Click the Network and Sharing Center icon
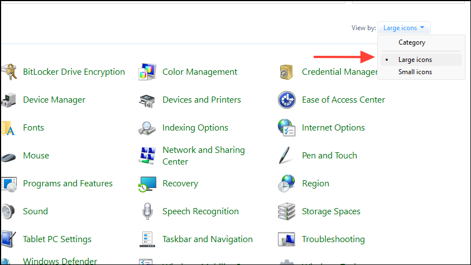Image resolution: width=471 pixels, height=265 pixels. click(x=147, y=156)
